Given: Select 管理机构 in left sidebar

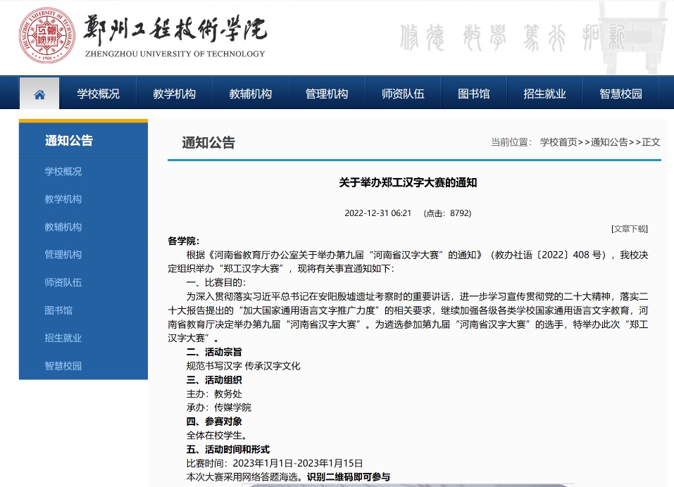Looking at the screenshot, I should [x=63, y=255].
